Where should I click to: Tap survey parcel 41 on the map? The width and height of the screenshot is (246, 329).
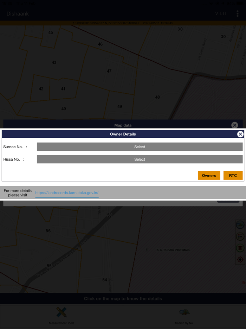click(63, 89)
